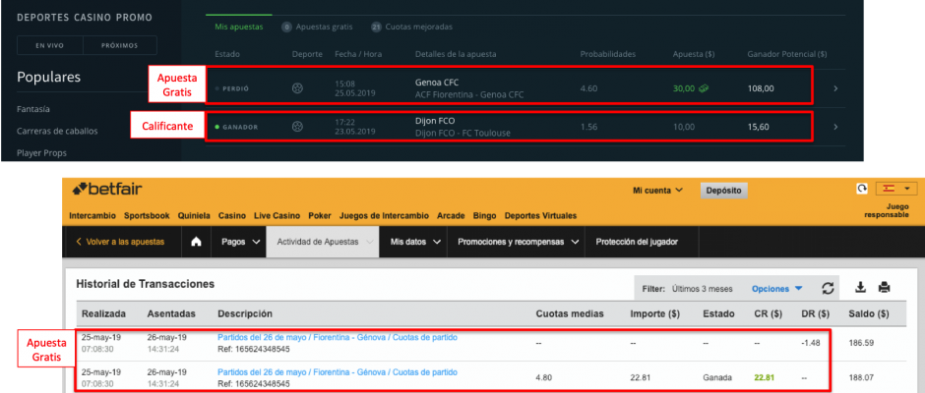Screen dimensions: 925x393
Task: Open the Spanish flag language selector
Action: [x=895, y=189]
